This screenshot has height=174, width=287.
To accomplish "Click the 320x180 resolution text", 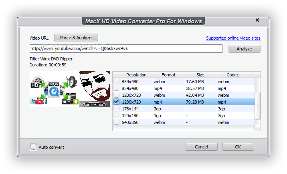I will click(130, 116).
